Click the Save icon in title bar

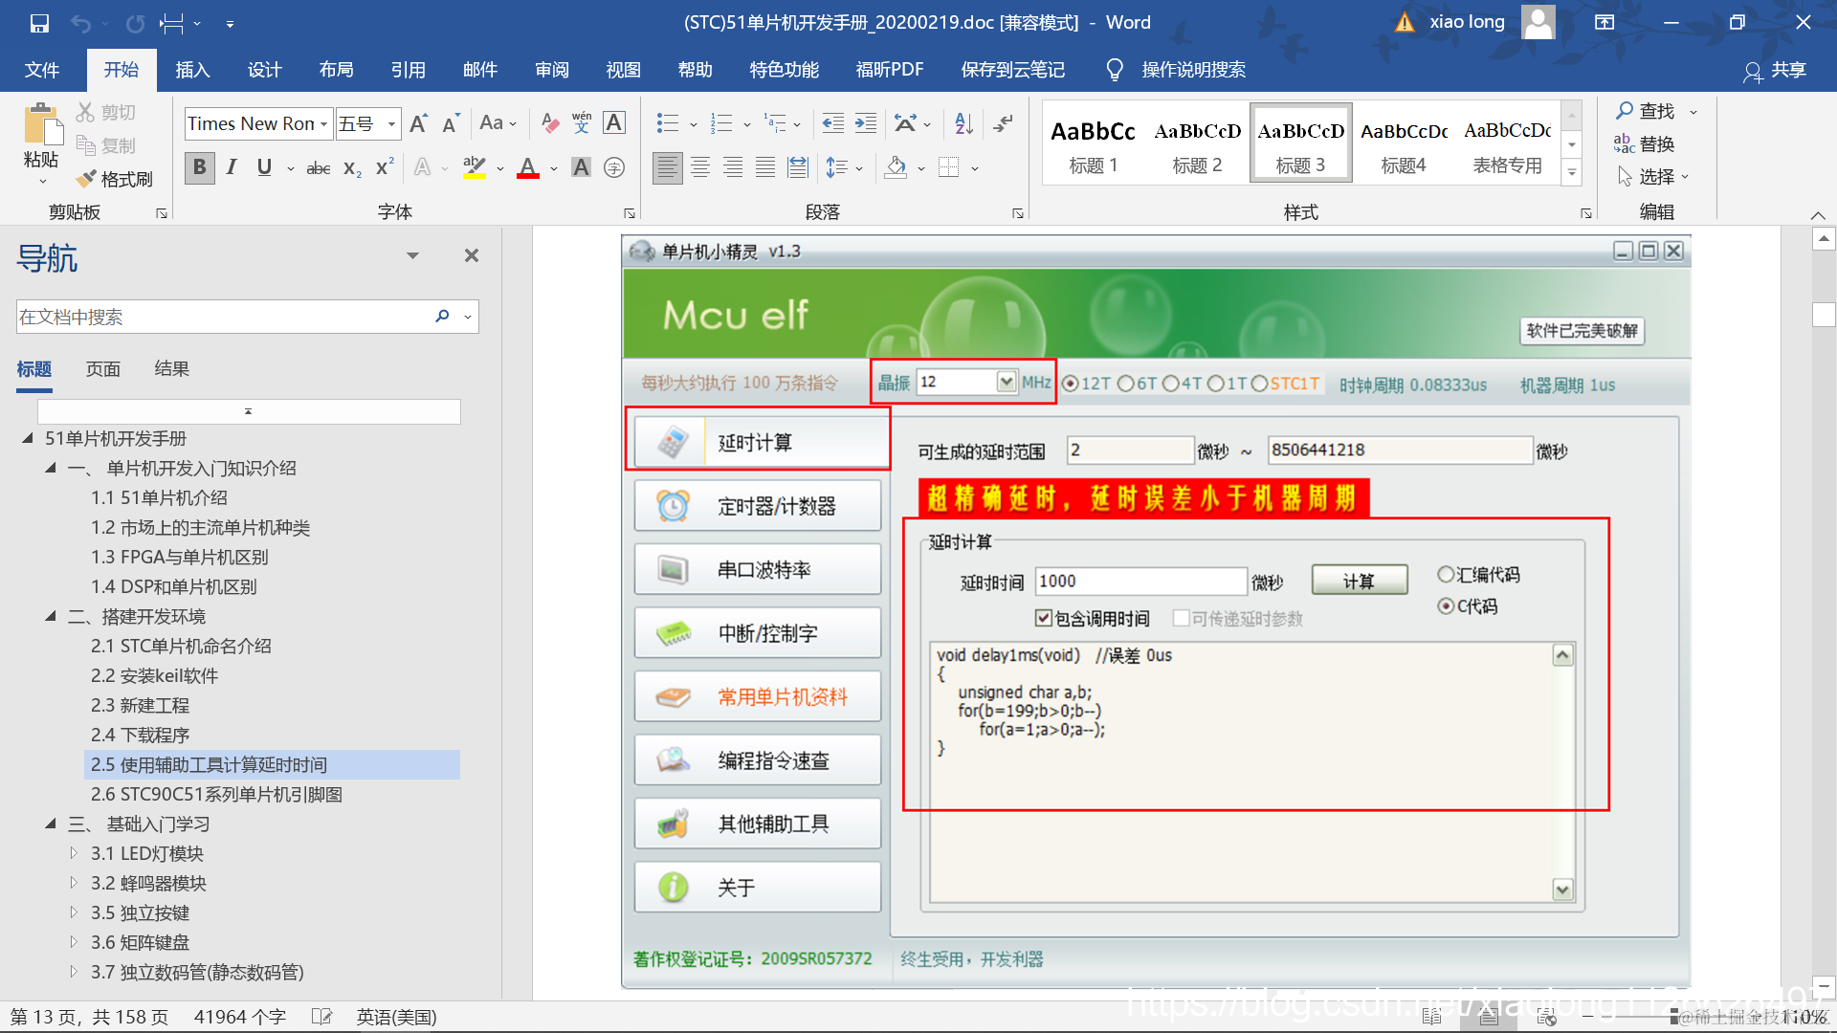click(x=39, y=23)
